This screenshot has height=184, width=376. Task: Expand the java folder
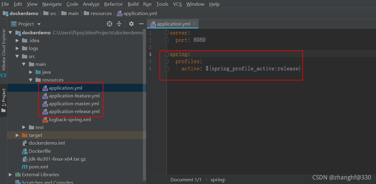(31, 72)
